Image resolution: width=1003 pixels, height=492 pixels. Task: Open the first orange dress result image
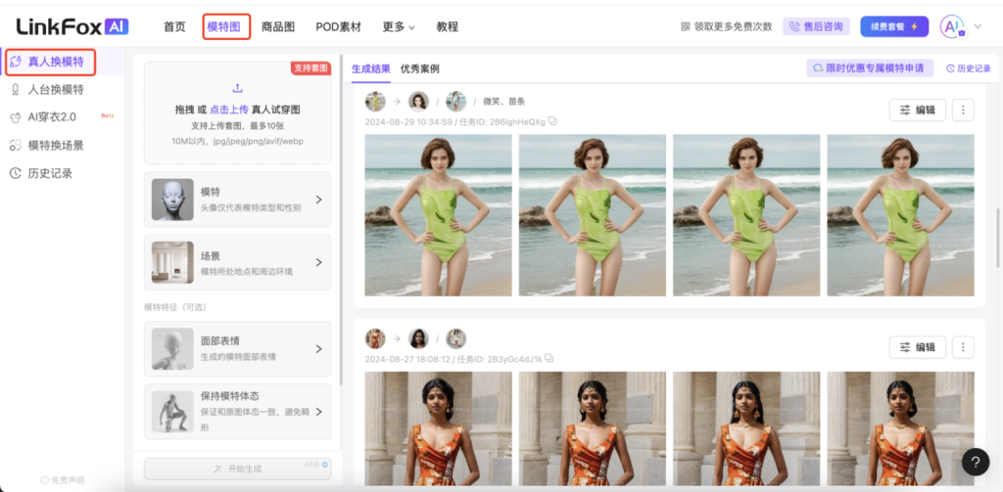(438, 428)
